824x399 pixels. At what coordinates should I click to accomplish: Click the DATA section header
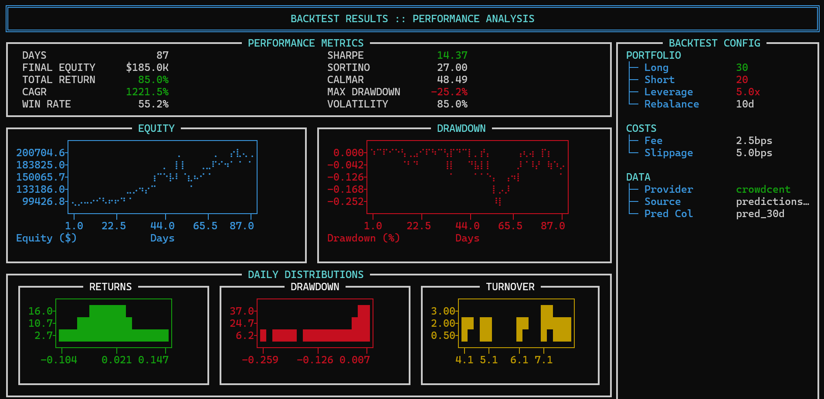pyautogui.click(x=638, y=177)
